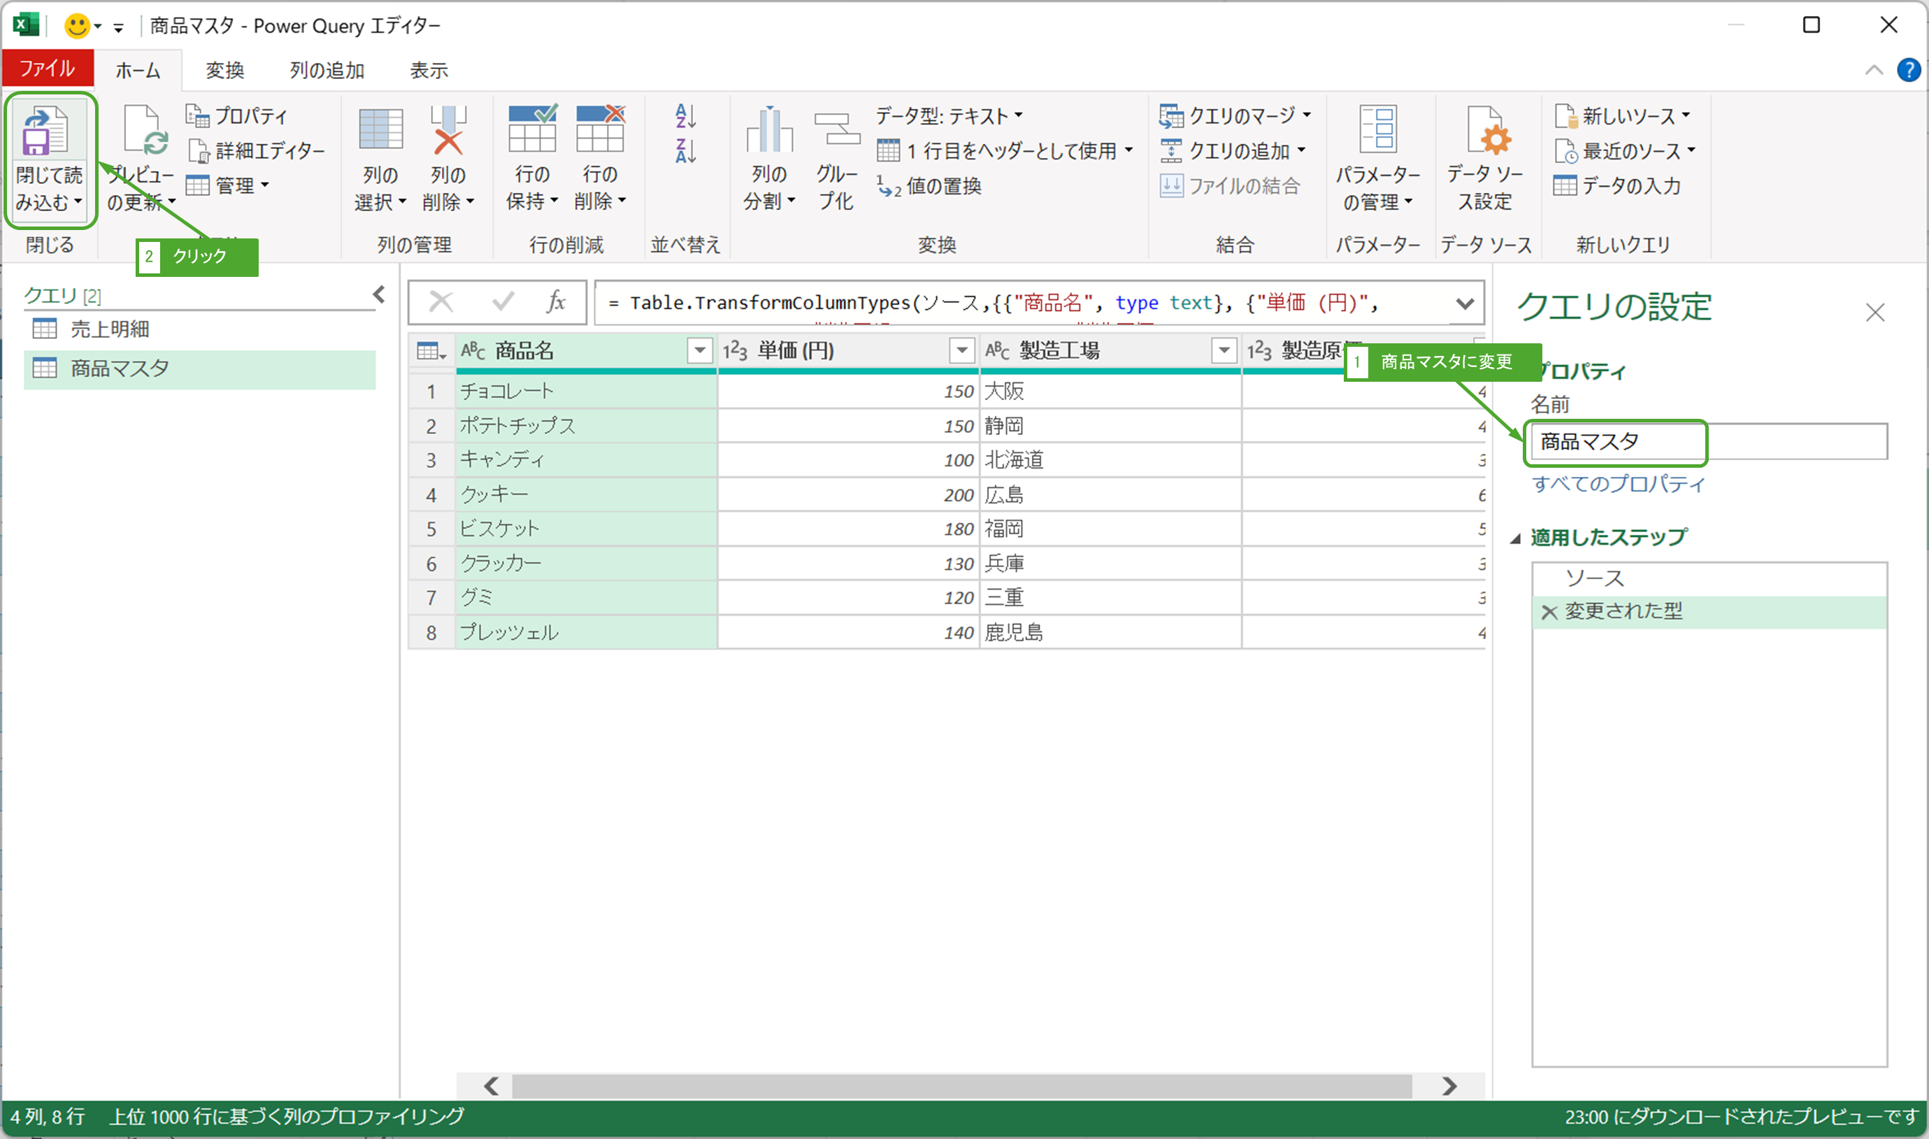The width and height of the screenshot is (1929, 1139).
Task: Expand the formula bar with its chevron
Action: tap(1465, 304)
